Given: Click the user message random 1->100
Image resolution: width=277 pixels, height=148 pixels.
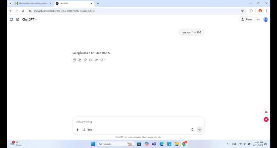Looking at the screenshot, I should (191, 32).
